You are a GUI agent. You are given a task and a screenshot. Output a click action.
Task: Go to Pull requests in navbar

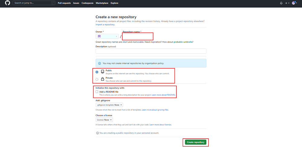64,3
